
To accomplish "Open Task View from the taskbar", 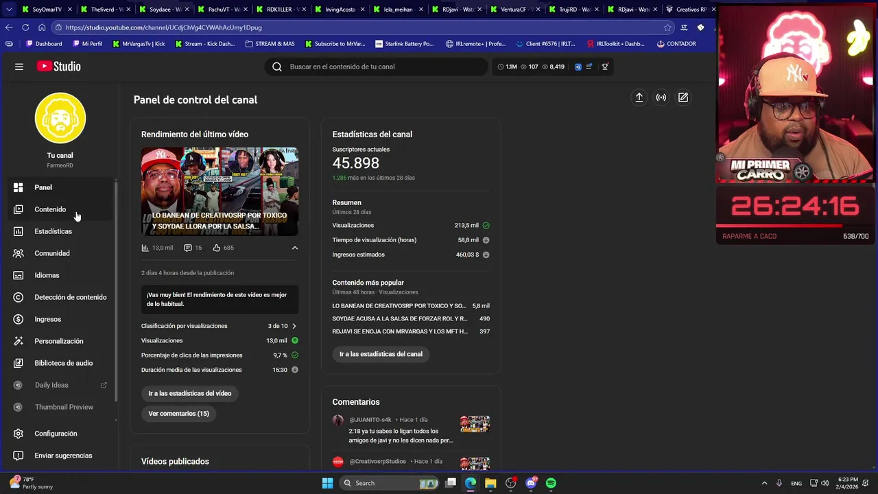I will point(451,483).
